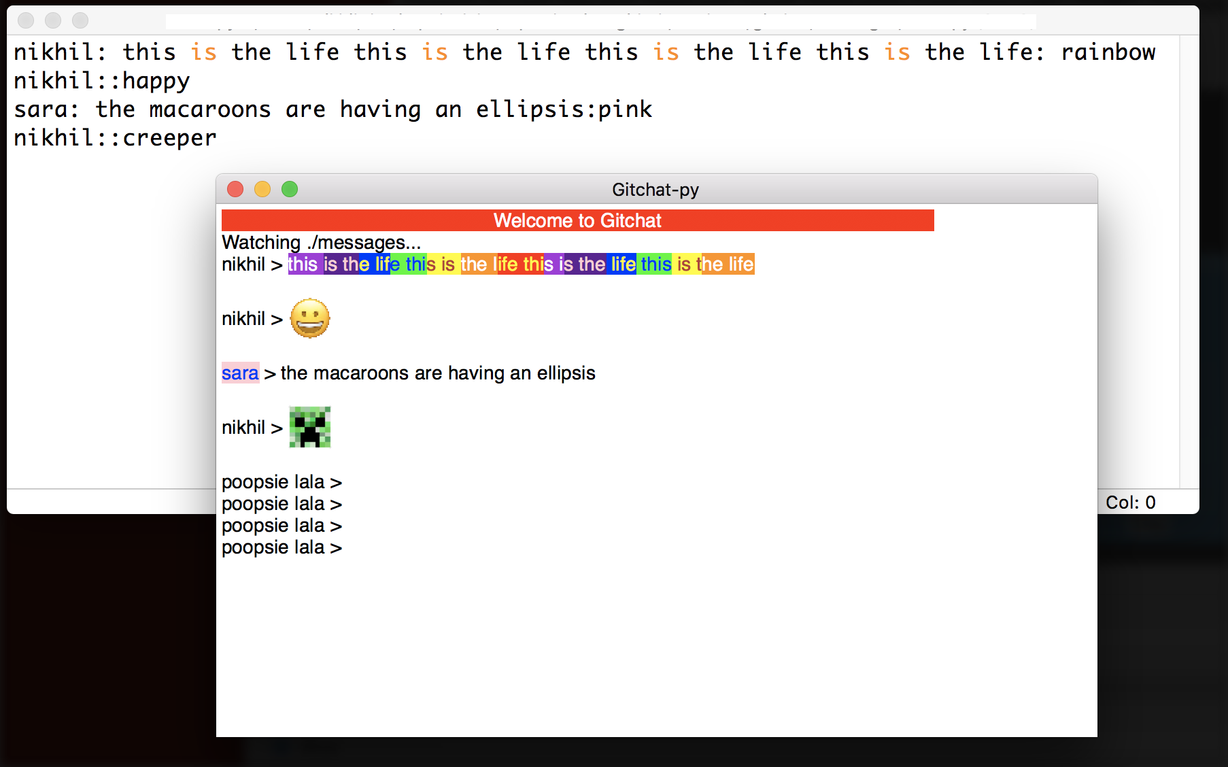Click the word rainbow in editor's first line
The height and width of the screenshot is (767, 1228).
pos(1108,52)
